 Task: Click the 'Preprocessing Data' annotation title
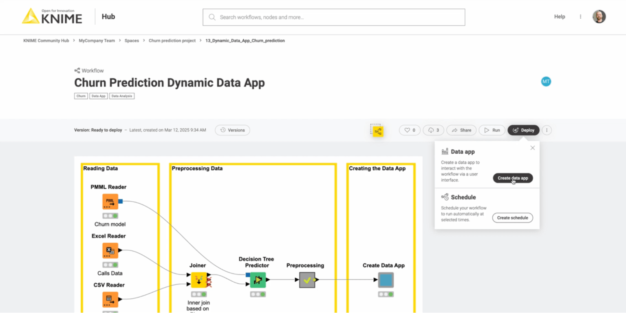[197, 168]
